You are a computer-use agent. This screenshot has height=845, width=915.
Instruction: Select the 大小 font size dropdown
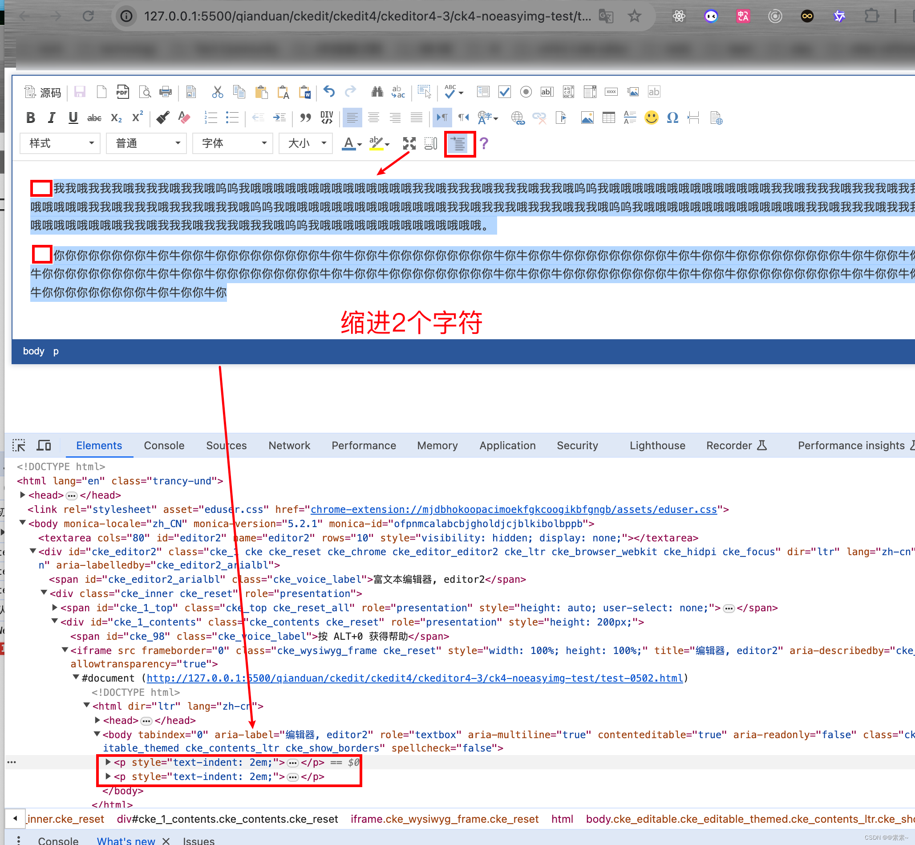pyautogui.click(x=305, y=144)
